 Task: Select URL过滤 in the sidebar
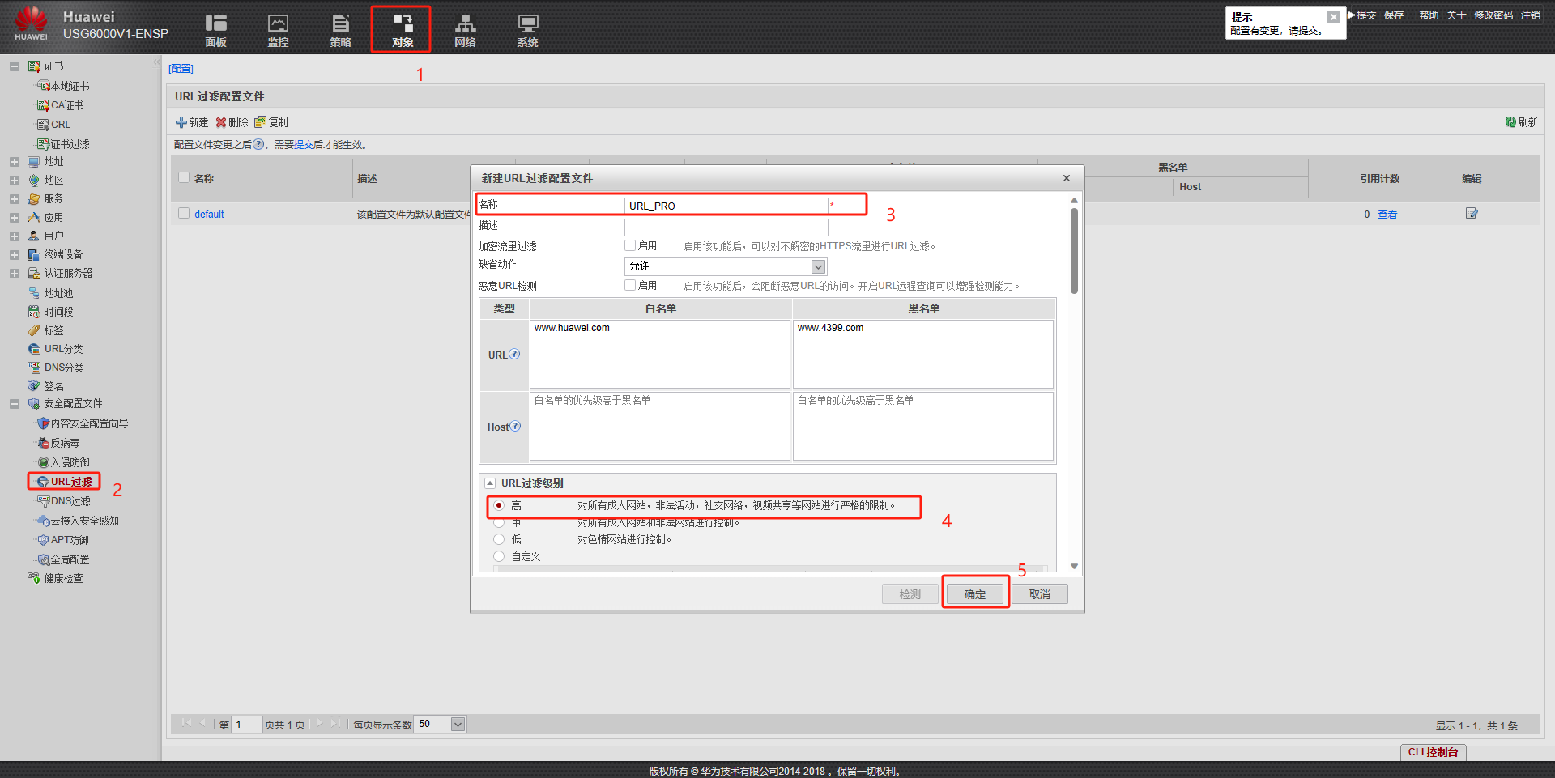(70, 482)
